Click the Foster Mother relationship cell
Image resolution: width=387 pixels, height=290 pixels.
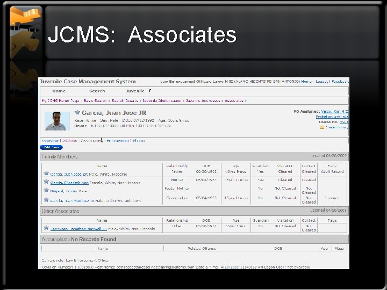pos(177,188)
